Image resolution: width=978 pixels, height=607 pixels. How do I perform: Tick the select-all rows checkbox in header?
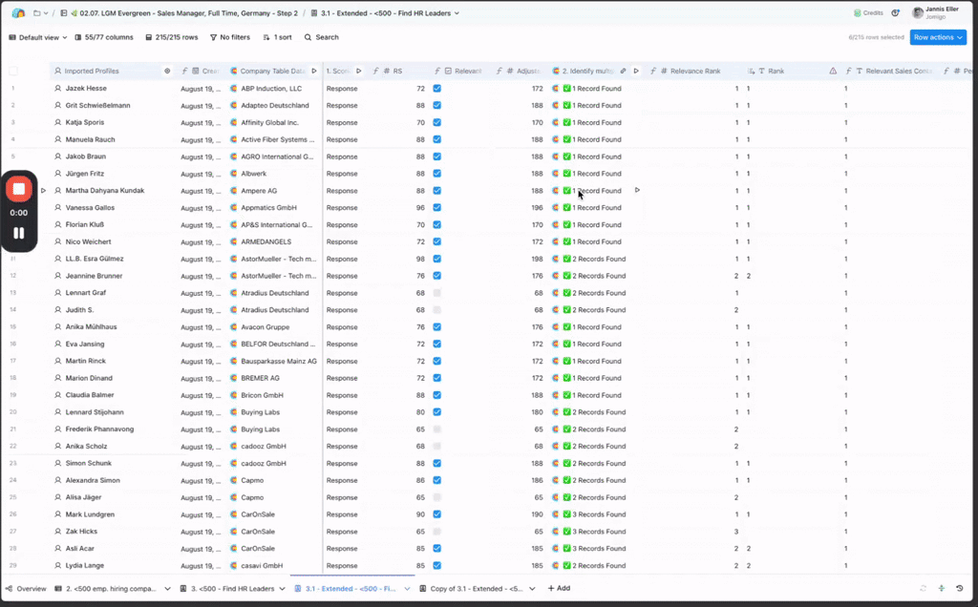click(x=13, y=71)
